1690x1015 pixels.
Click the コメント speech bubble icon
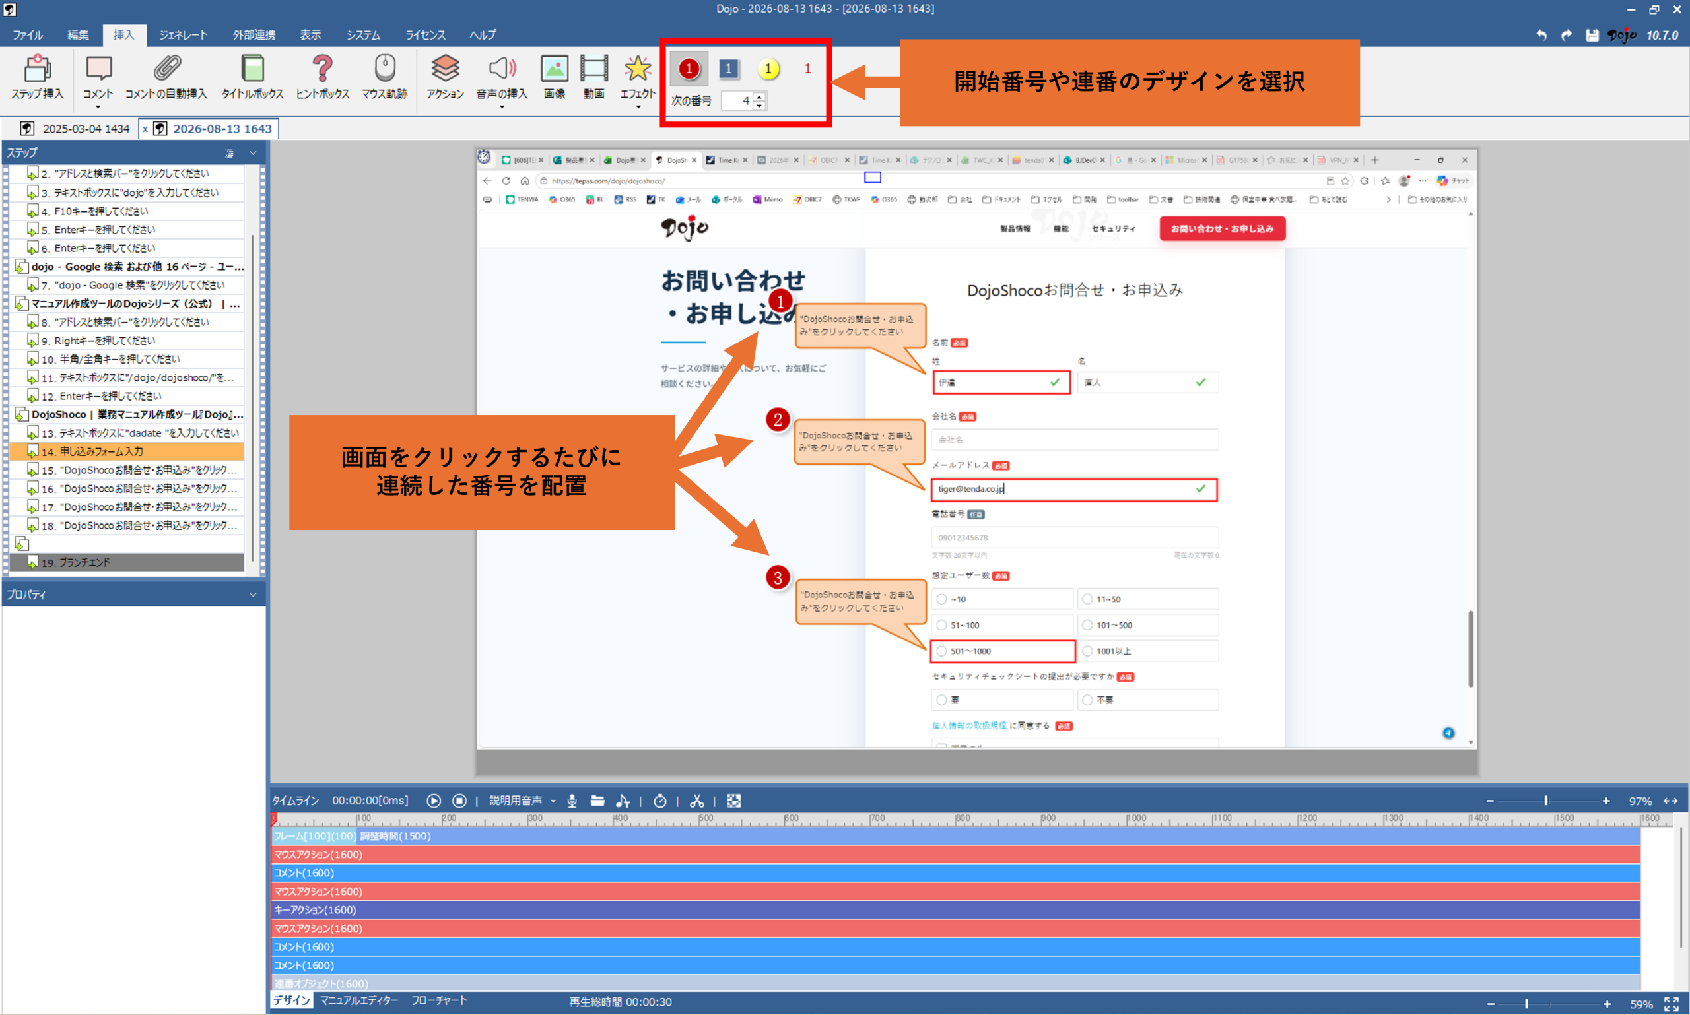(98, 69)
